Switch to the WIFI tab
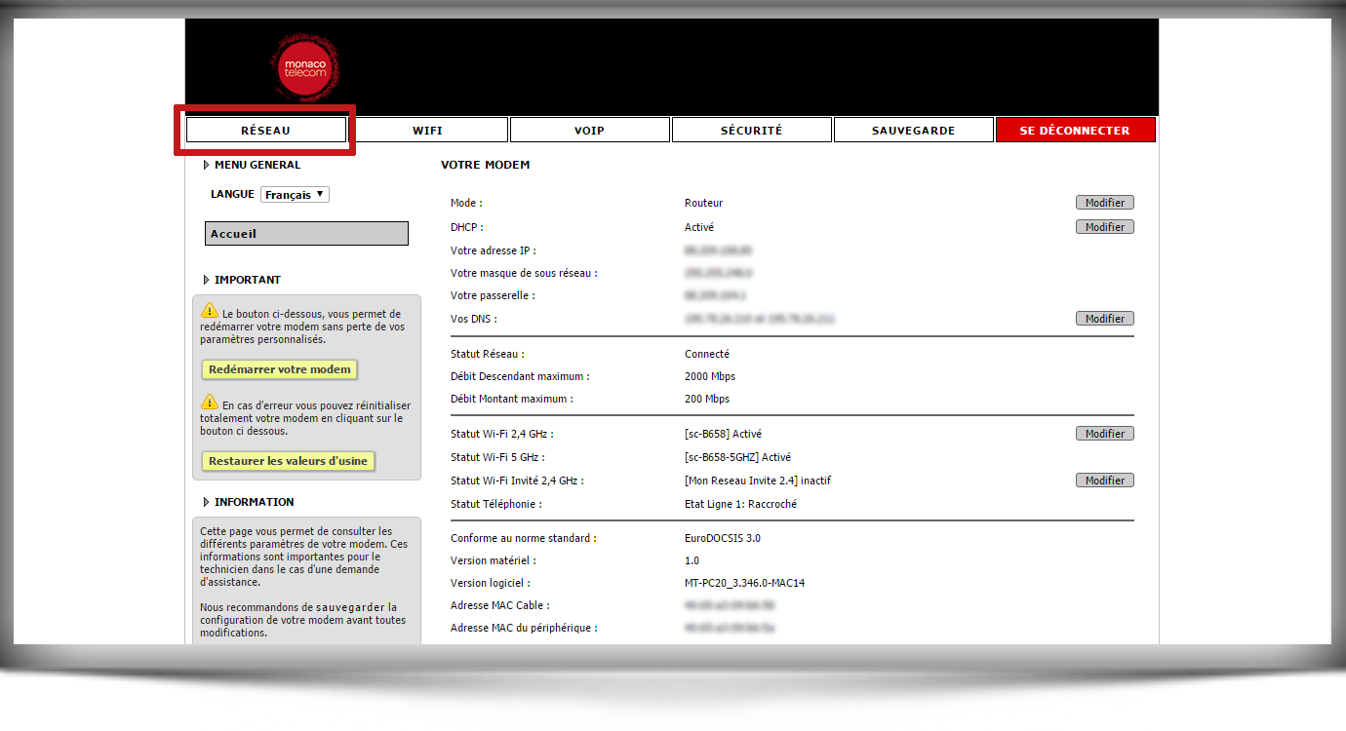 click(428, 130)
